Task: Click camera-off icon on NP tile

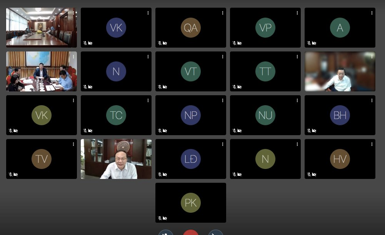Action: pos(165,131)
